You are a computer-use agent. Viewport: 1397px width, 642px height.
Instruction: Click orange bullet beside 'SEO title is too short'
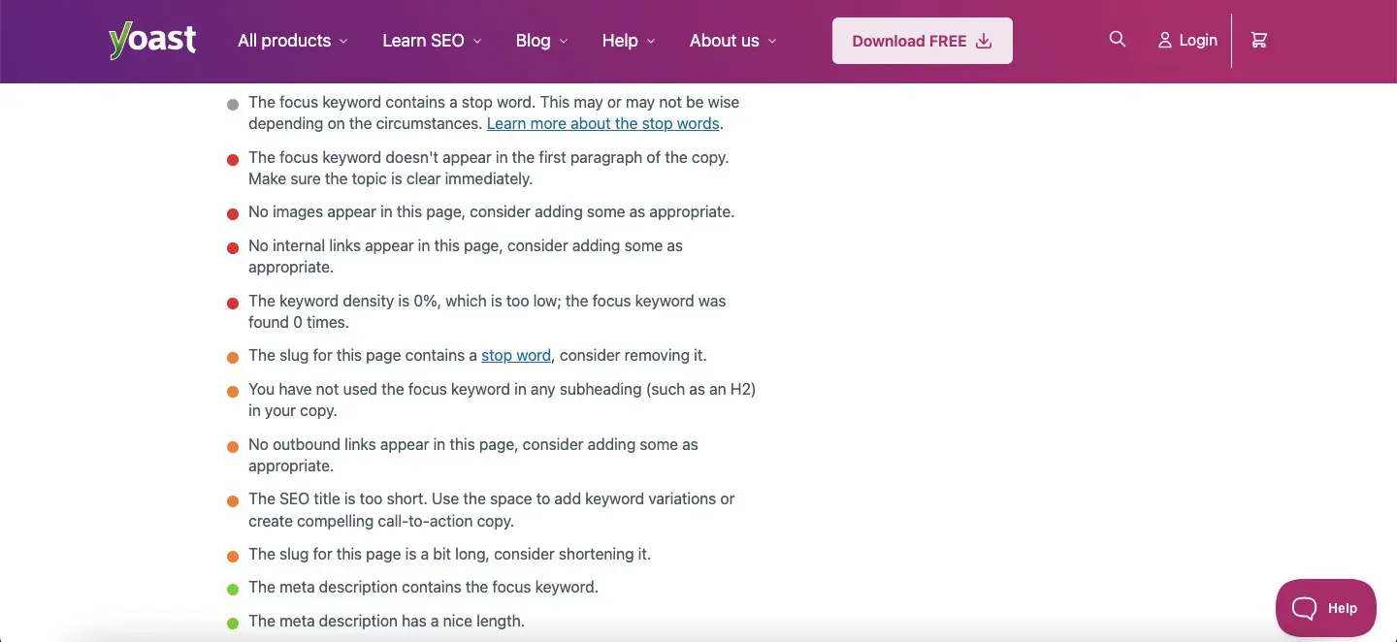click(x=233, y=501)
